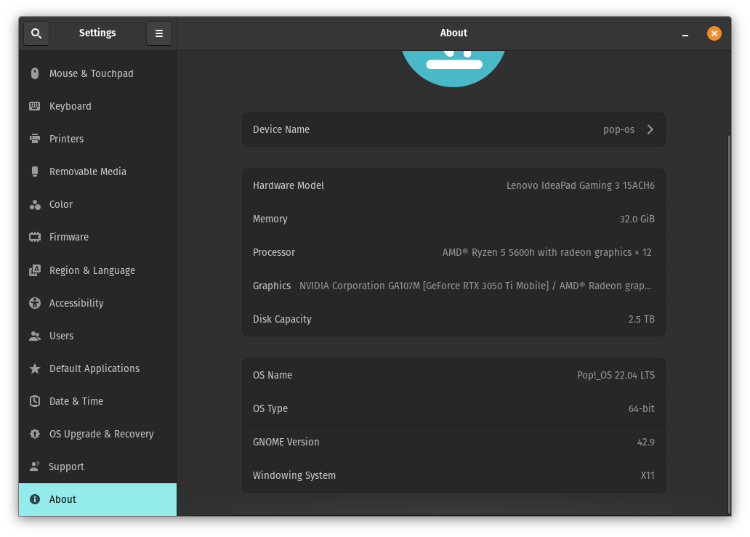Click the 64-bit value
This screenshot has height=537, width=750.
(642, 409)
